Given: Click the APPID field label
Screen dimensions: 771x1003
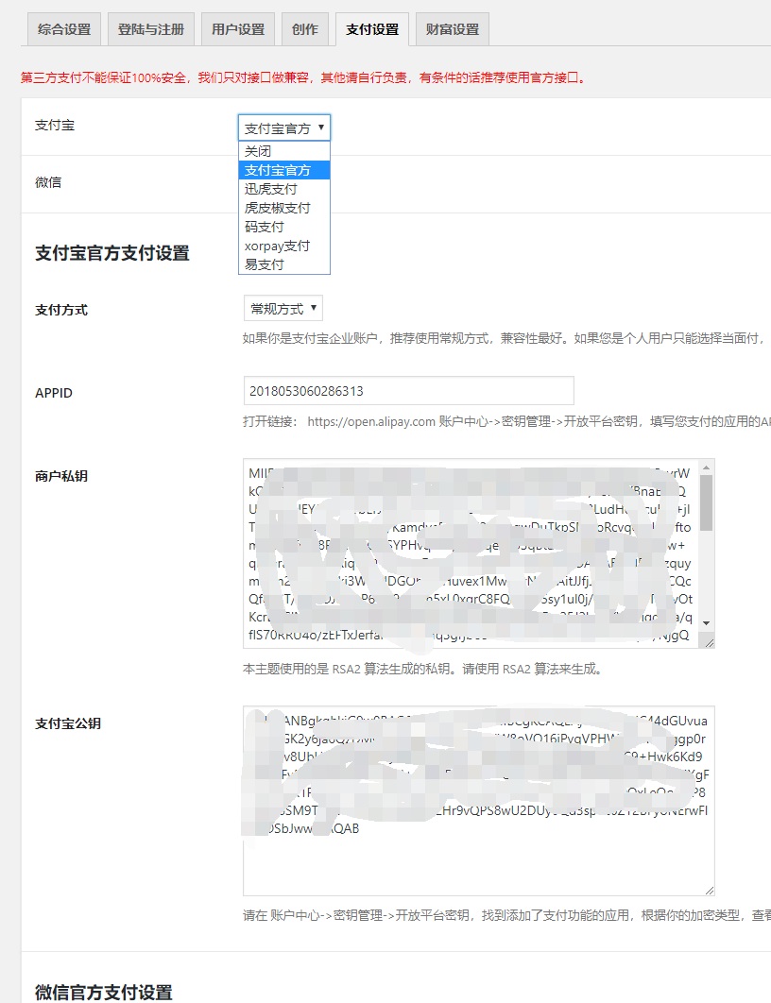Looking at the screenshot, I should tap(54, 394).
